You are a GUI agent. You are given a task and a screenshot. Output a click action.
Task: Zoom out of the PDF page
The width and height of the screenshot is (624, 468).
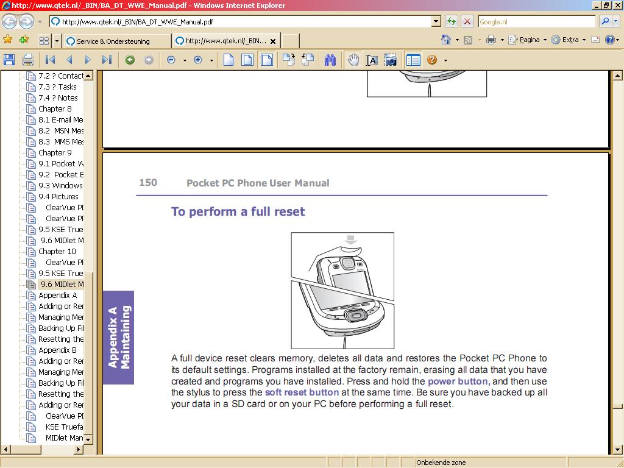(x=171, y=60)
